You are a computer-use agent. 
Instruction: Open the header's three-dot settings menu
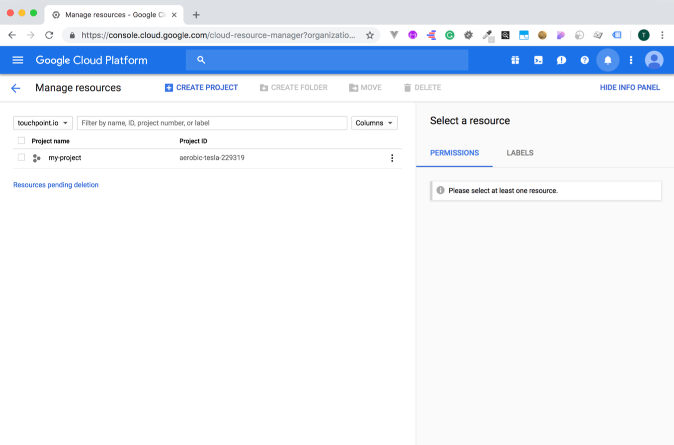tap(631, 60)
